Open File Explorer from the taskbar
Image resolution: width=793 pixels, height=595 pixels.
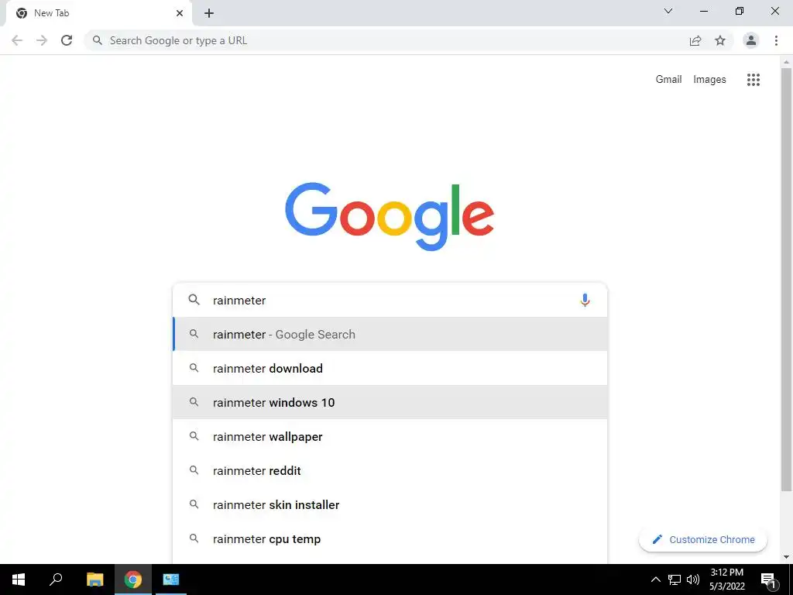(94, 580)
